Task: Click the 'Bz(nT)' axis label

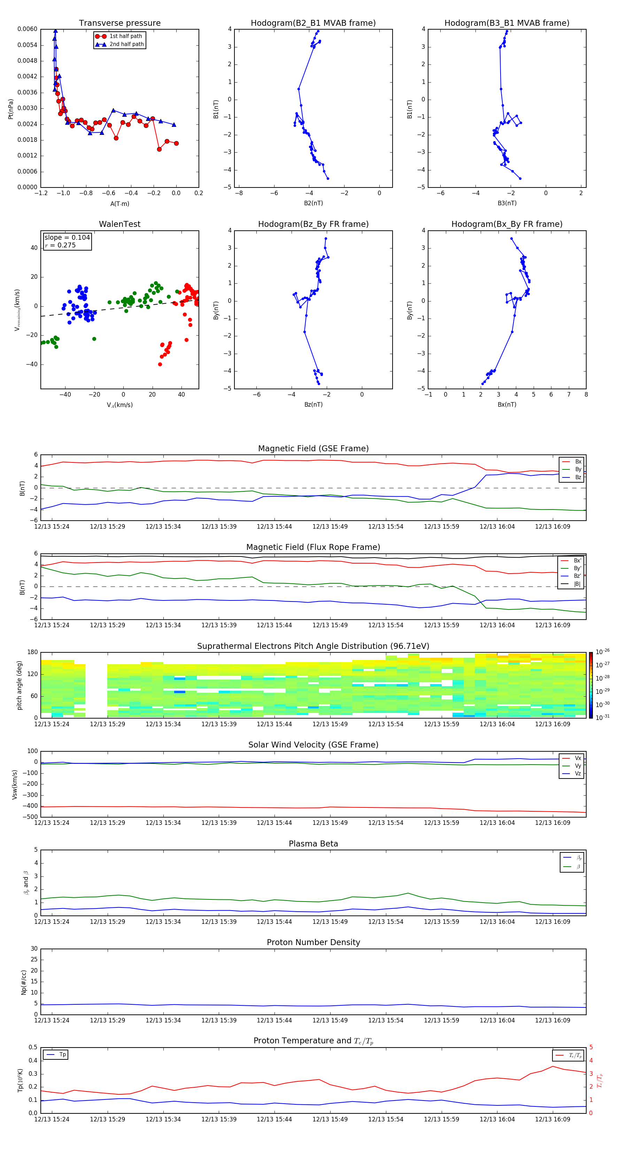Action: (313, 405)
